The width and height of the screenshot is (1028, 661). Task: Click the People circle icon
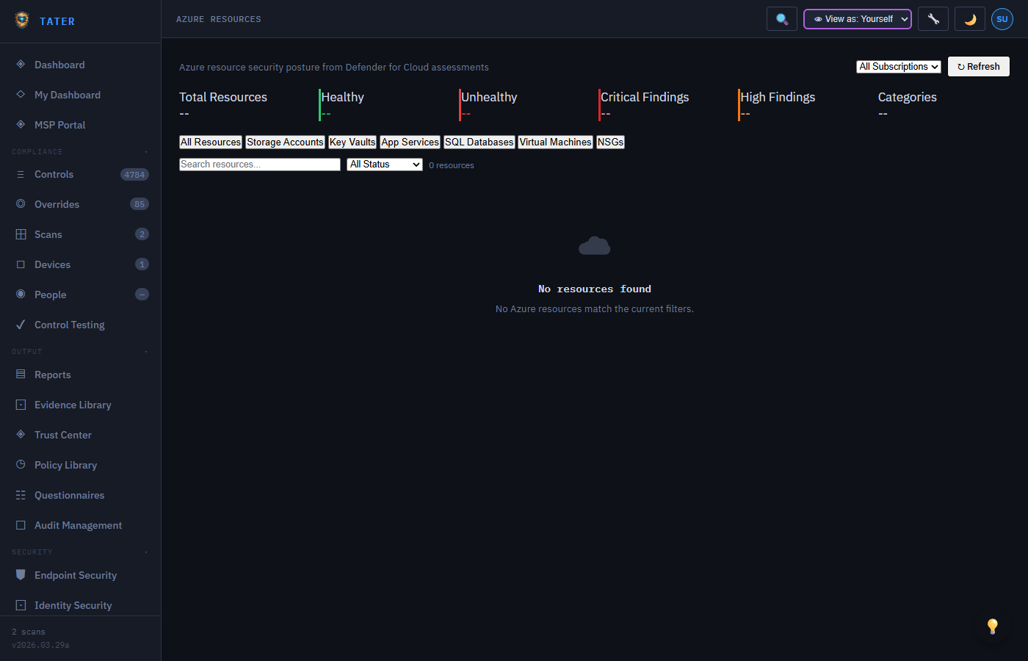[21, 295]
